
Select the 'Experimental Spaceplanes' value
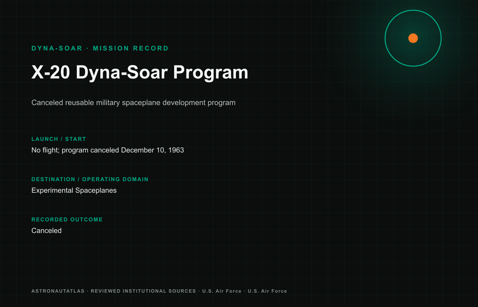click(74, 190)
